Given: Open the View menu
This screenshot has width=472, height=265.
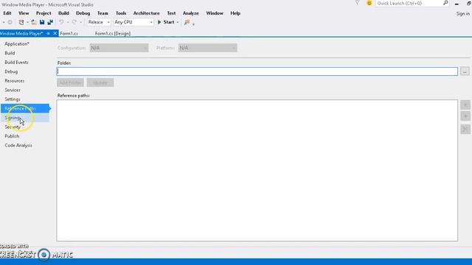Looking at the screenshot, I should click(24, 13).
